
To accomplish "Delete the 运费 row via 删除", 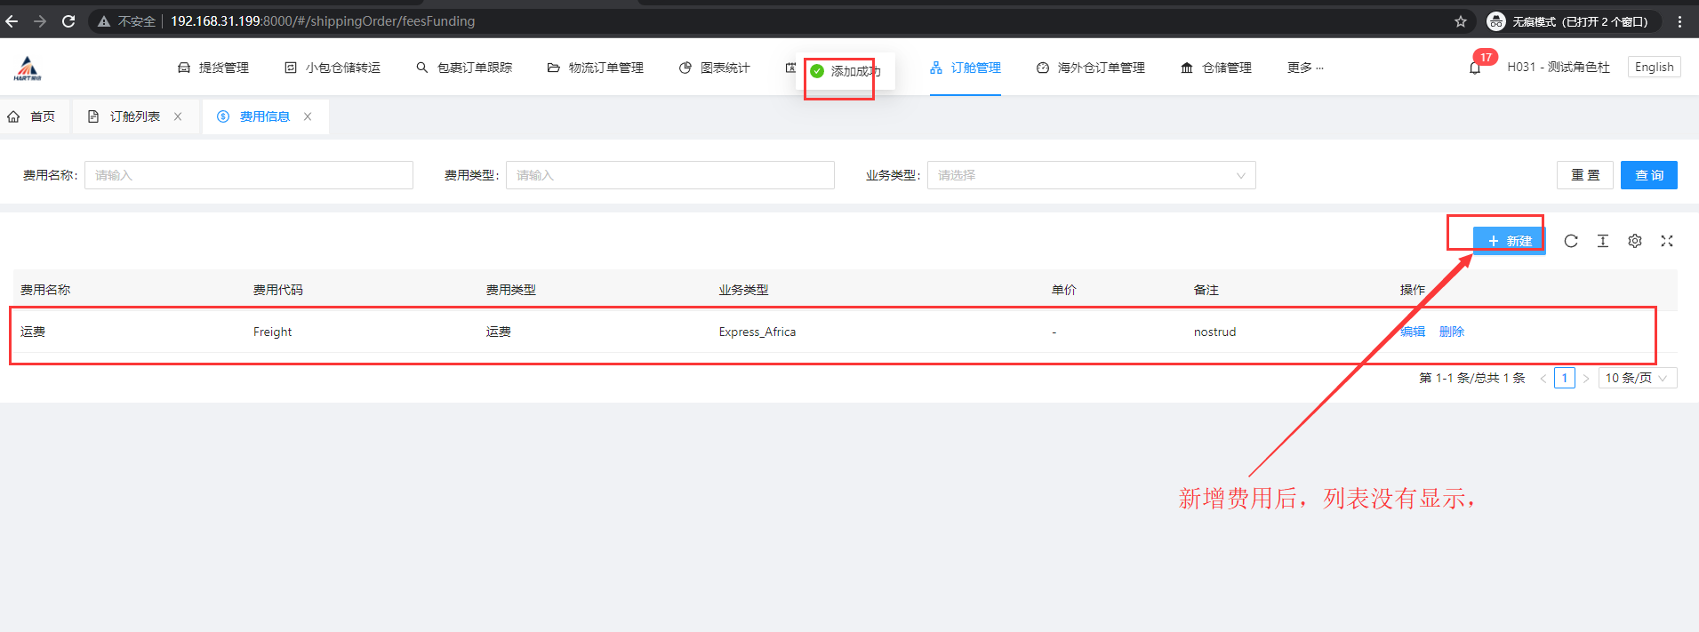I will [x=1451, y=332].
